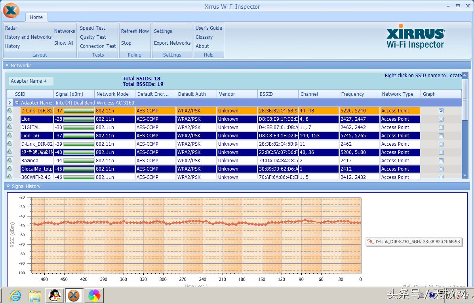The image size is (474, 304).
Task: Enable graph checkbox for GlocalMe_tptp network
Action: click(x=441, y=169)
